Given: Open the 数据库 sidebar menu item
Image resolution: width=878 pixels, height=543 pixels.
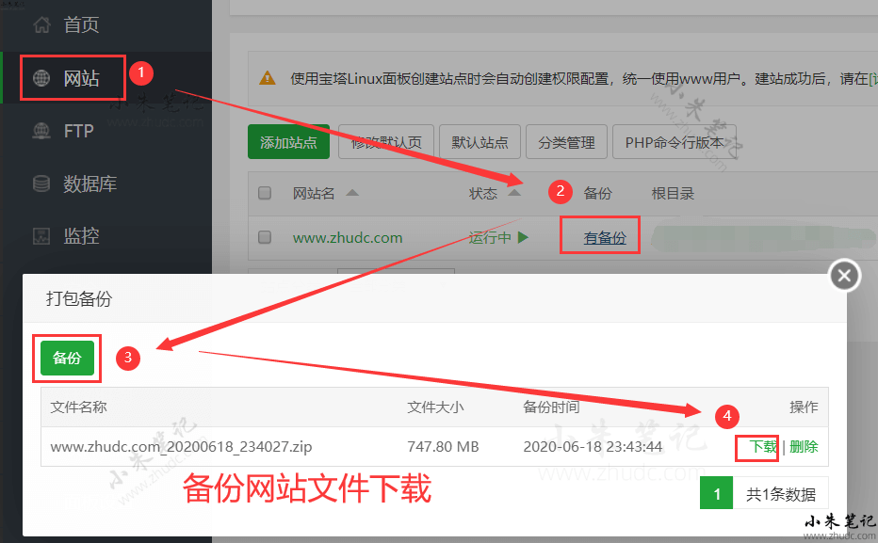Looking at the screenshot, I should tap(89, 184).
